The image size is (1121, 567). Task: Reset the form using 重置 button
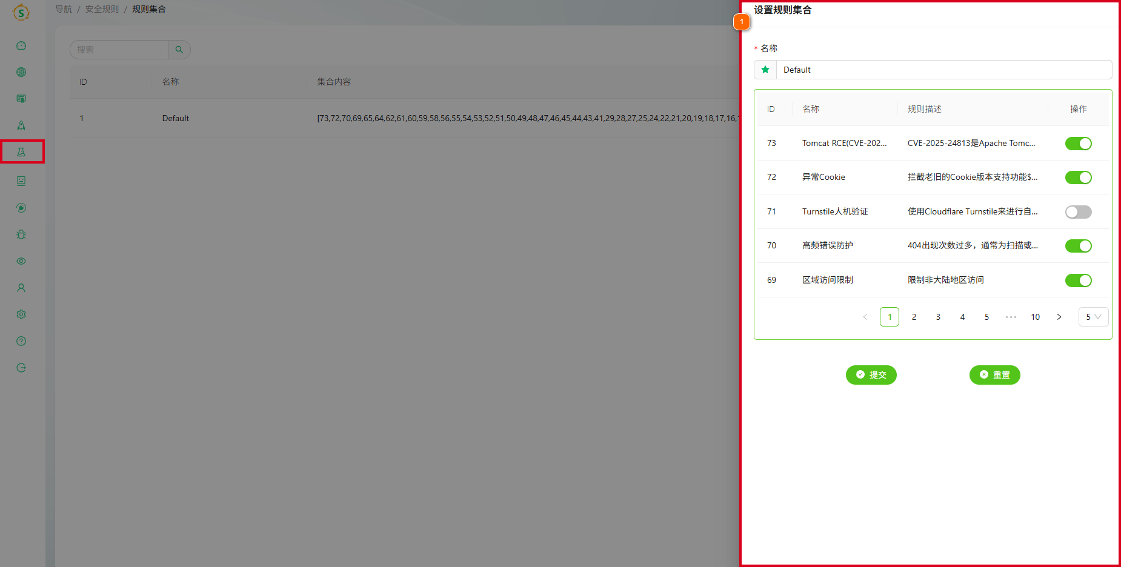tap(994, 374)
